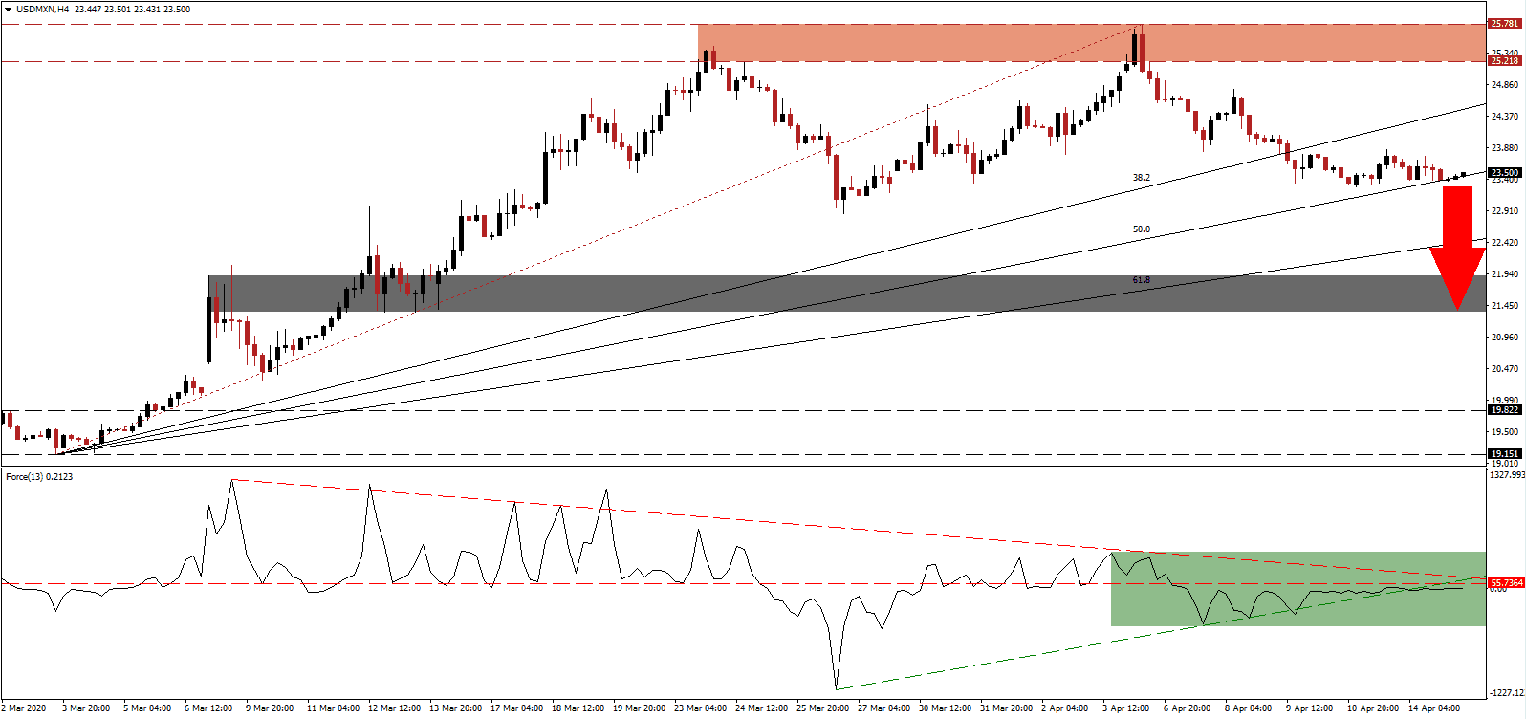Image resolution: width=1526 pixels, height=719 pixels.
Task: Select the 25.781 price label
Action: point(1505,24)
